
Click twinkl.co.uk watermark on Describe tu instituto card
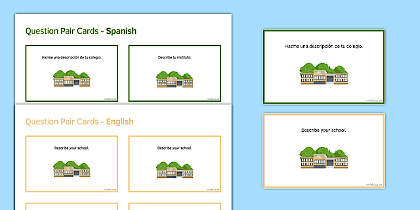coord(213,99)
